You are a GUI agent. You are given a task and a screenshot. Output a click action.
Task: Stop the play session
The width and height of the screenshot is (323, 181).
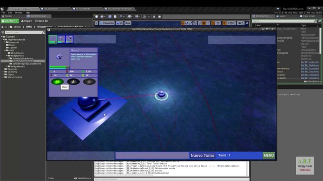point(159,17)
